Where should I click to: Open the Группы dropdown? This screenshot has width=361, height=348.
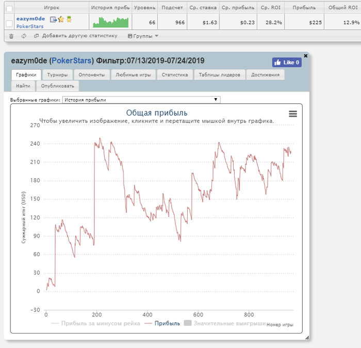pos(143,36)
